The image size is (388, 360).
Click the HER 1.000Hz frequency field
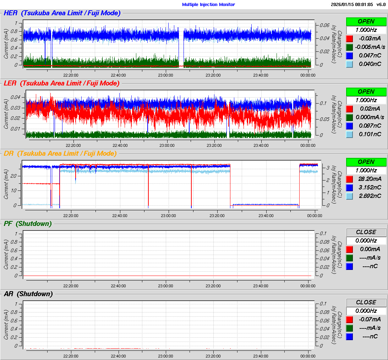[366, 30]
